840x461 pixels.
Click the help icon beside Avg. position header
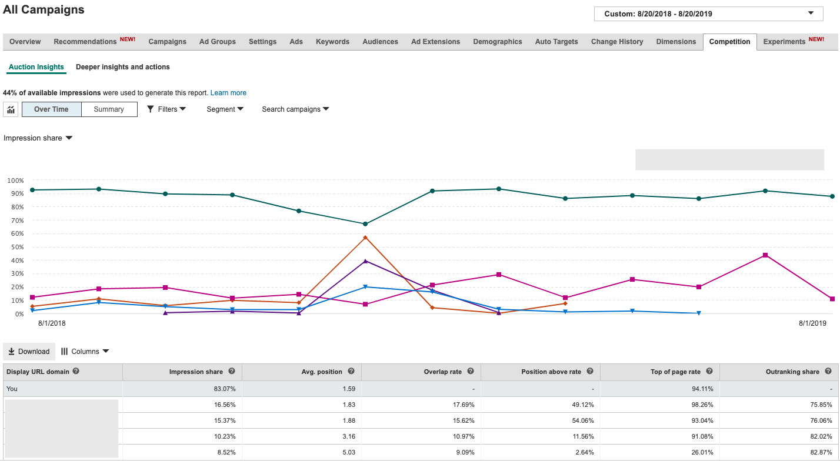pos(351,372)
